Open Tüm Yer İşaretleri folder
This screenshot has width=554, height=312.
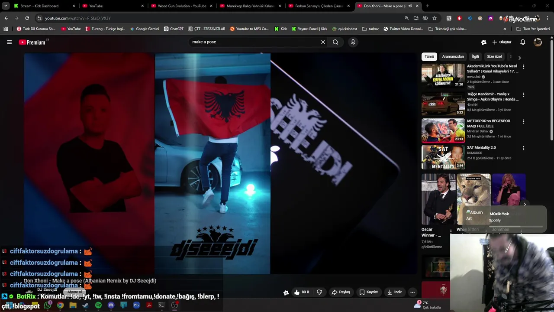click(x=533, y=29)
